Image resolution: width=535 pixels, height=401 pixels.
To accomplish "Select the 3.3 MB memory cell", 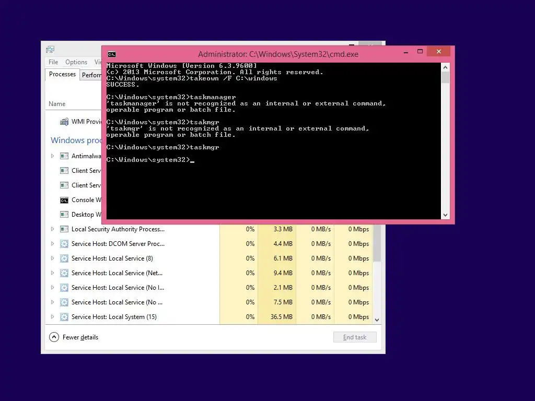I will [x=277, y=229].
